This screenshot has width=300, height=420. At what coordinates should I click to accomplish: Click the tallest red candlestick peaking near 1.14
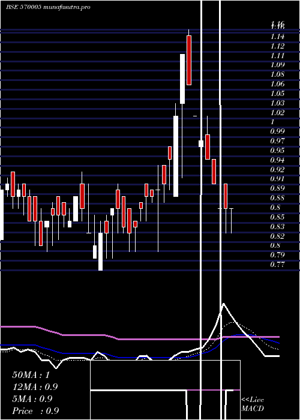click(x=189, y=60)
